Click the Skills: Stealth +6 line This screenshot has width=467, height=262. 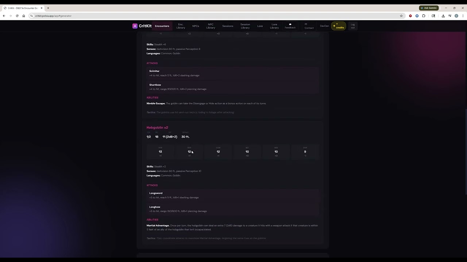[x=156, y=44]
